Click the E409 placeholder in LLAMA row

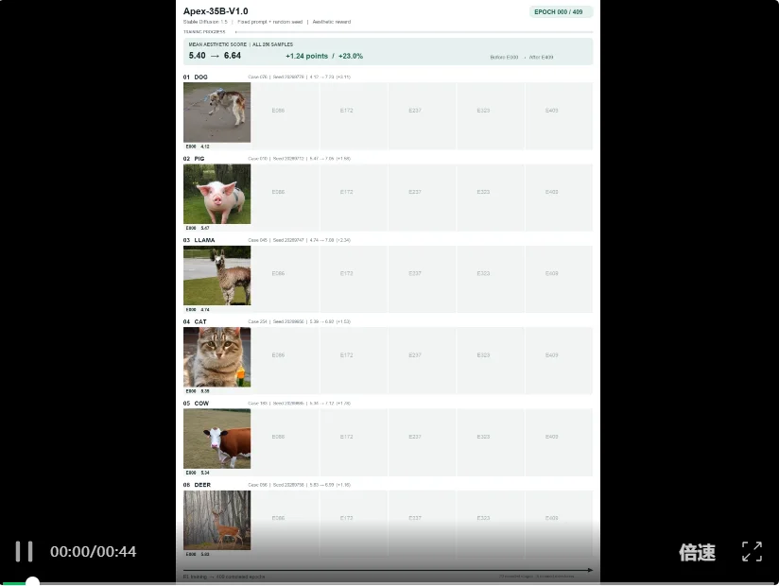[x=559, y=279]
